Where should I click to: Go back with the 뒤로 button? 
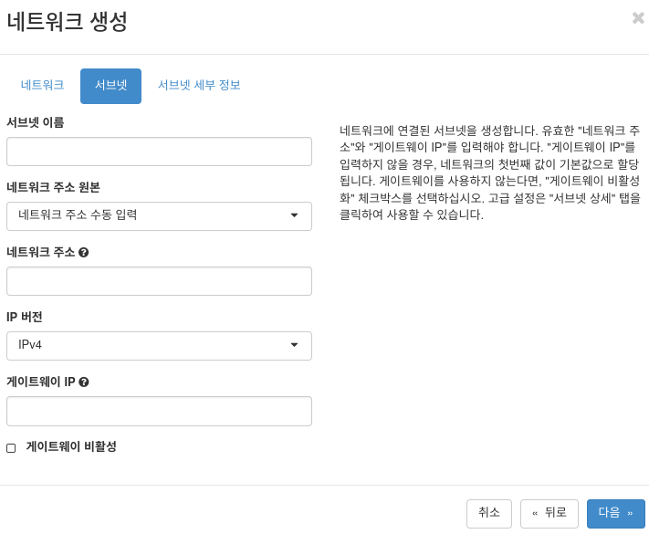[x=549, y=514]
